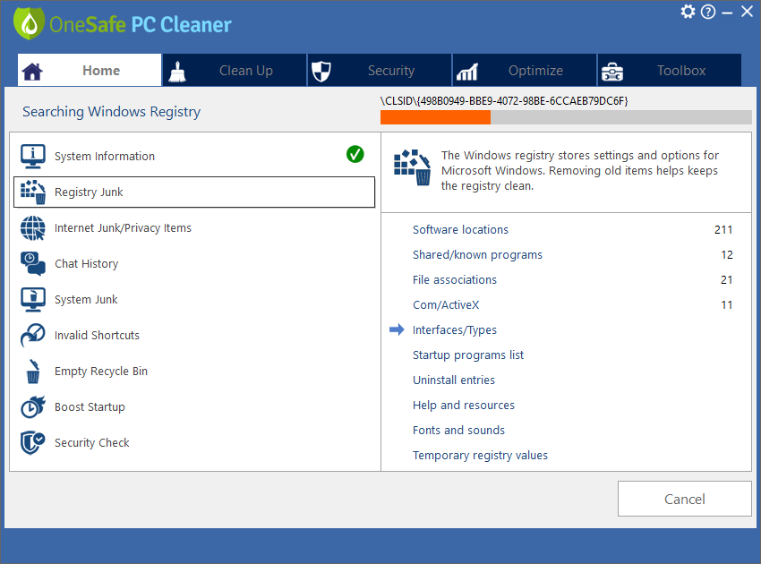Click the Security shield icon in tab bar
Image resolution: width=761 pixels, height=564 pixels.
321,72
